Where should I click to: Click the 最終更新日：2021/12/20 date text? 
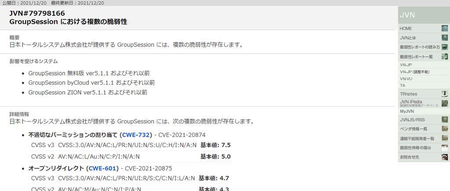(x=77, y=3)
